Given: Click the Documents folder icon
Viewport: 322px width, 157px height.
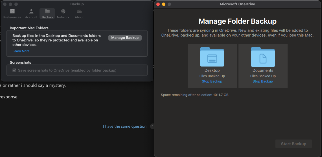Looking at the screenshot, I should pos(263,57).
